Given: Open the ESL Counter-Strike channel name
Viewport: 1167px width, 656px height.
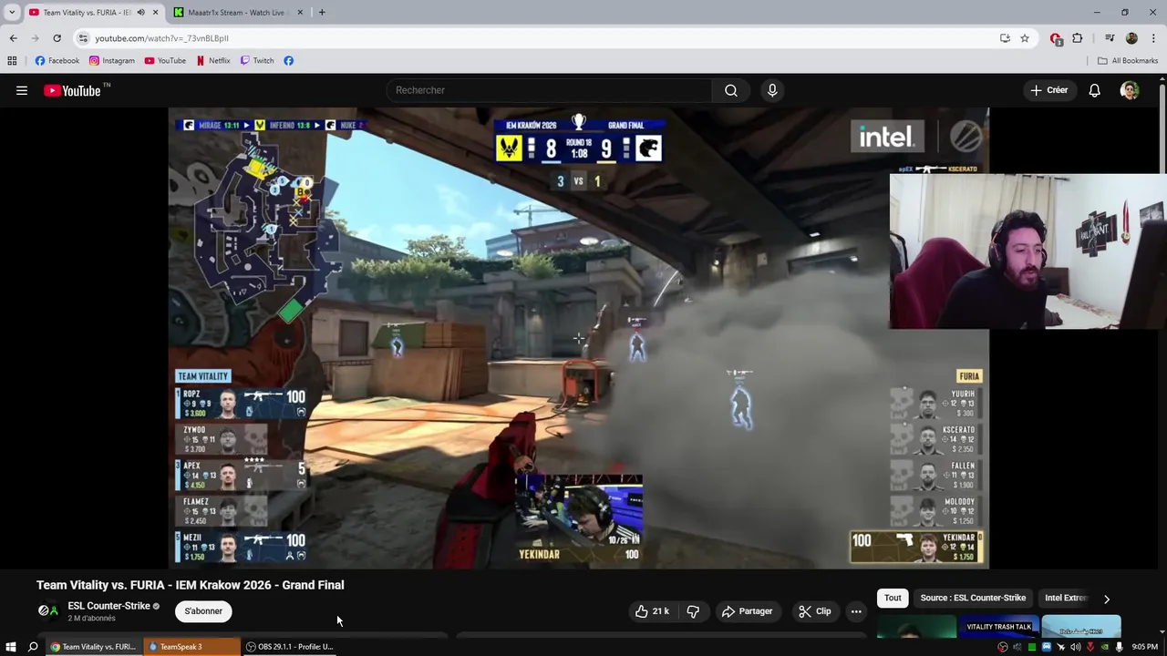Looking at the screenshot, I should click(x=108, y=606).
